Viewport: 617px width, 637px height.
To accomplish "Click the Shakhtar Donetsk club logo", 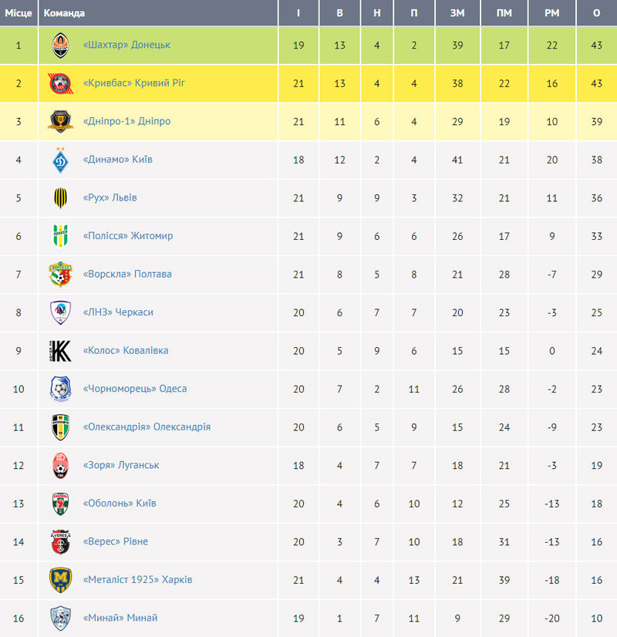I will click(x=60, y=45).
